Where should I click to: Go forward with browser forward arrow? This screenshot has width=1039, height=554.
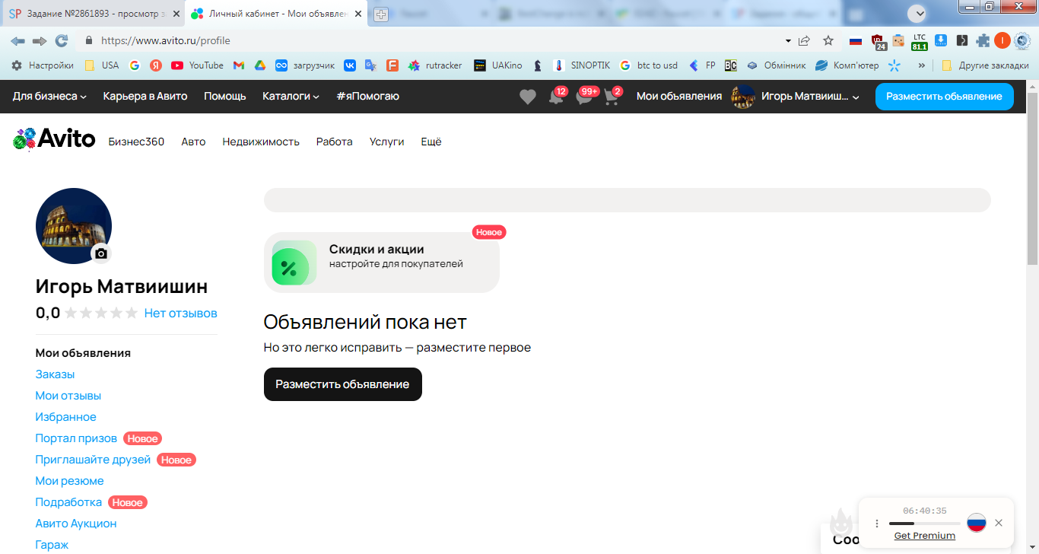(40, 40)
